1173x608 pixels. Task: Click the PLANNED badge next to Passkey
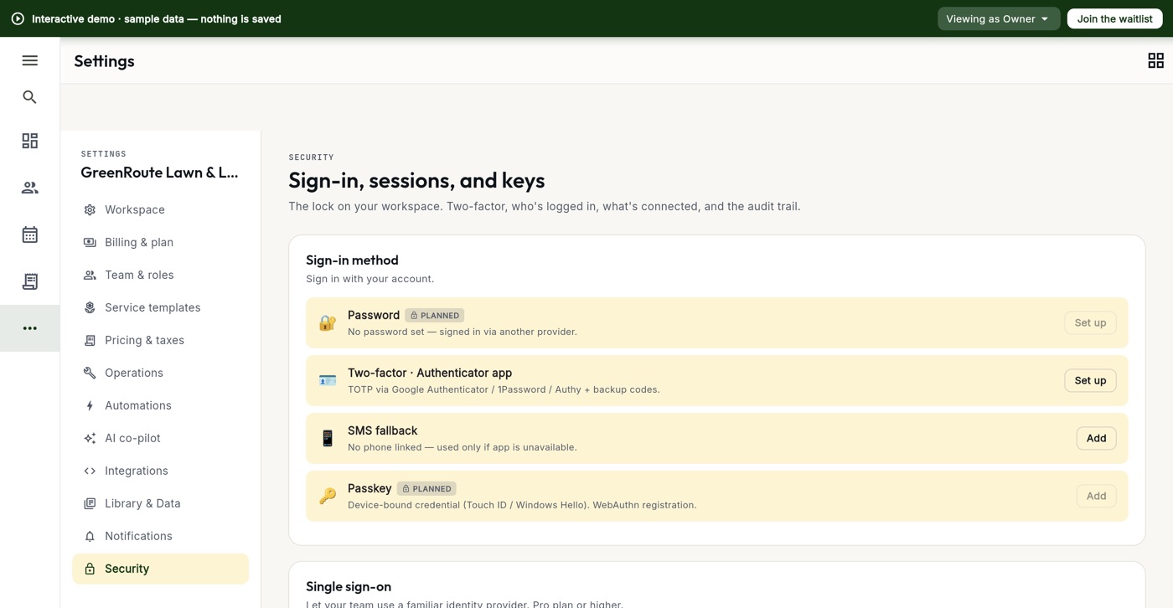click(x=426, y=489)
